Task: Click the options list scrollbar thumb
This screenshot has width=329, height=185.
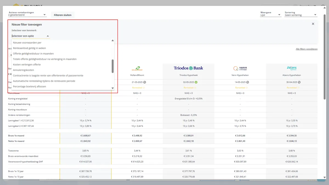Action: [x=112, y=66]
